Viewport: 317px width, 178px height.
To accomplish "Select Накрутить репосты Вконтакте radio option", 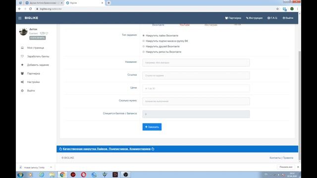I will coord(144,52).
